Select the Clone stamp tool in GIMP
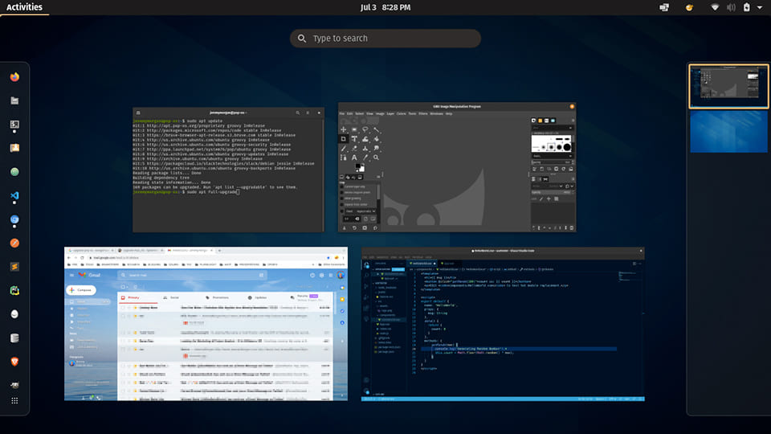 pos(365,148)
